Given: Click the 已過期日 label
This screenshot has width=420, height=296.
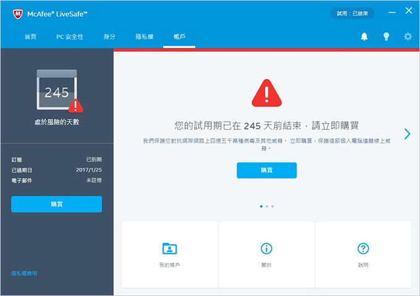Looking at the screenshot, I should coord(22,170).
